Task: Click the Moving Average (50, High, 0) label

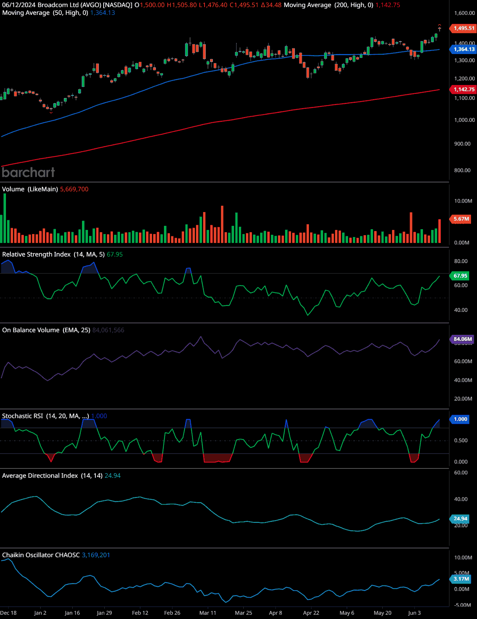Action: 45,13
